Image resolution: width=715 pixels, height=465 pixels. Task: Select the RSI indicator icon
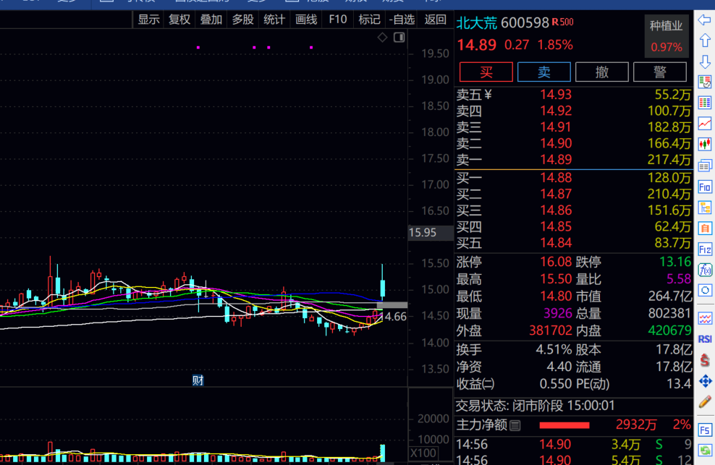(x=705, y=339)
